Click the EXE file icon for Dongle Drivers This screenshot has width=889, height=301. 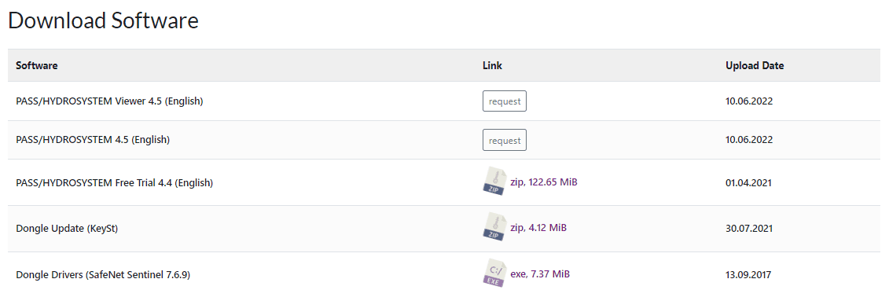tap(494, 273)
